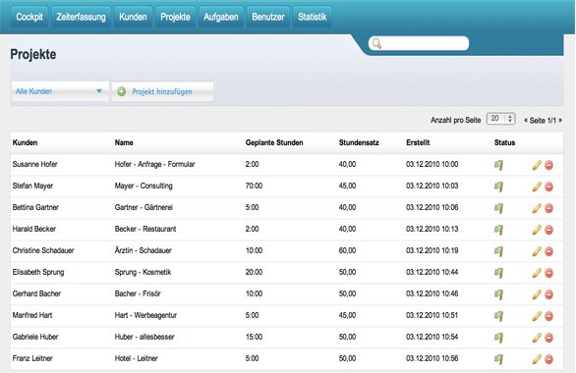Click date cell 03.12.2010 10:56
The image size is (576, 373).
click(x=432, y=358)
